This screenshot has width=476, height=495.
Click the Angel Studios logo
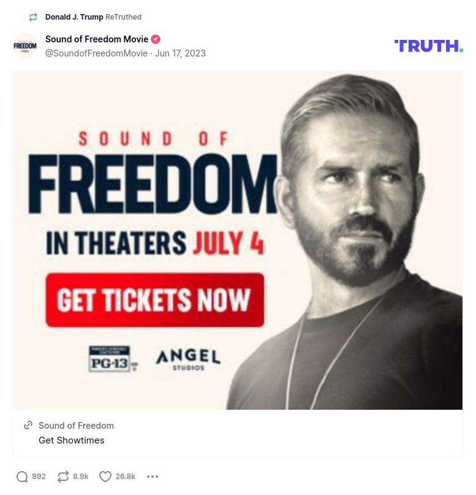pyautogui.click(x=187, y=358)
